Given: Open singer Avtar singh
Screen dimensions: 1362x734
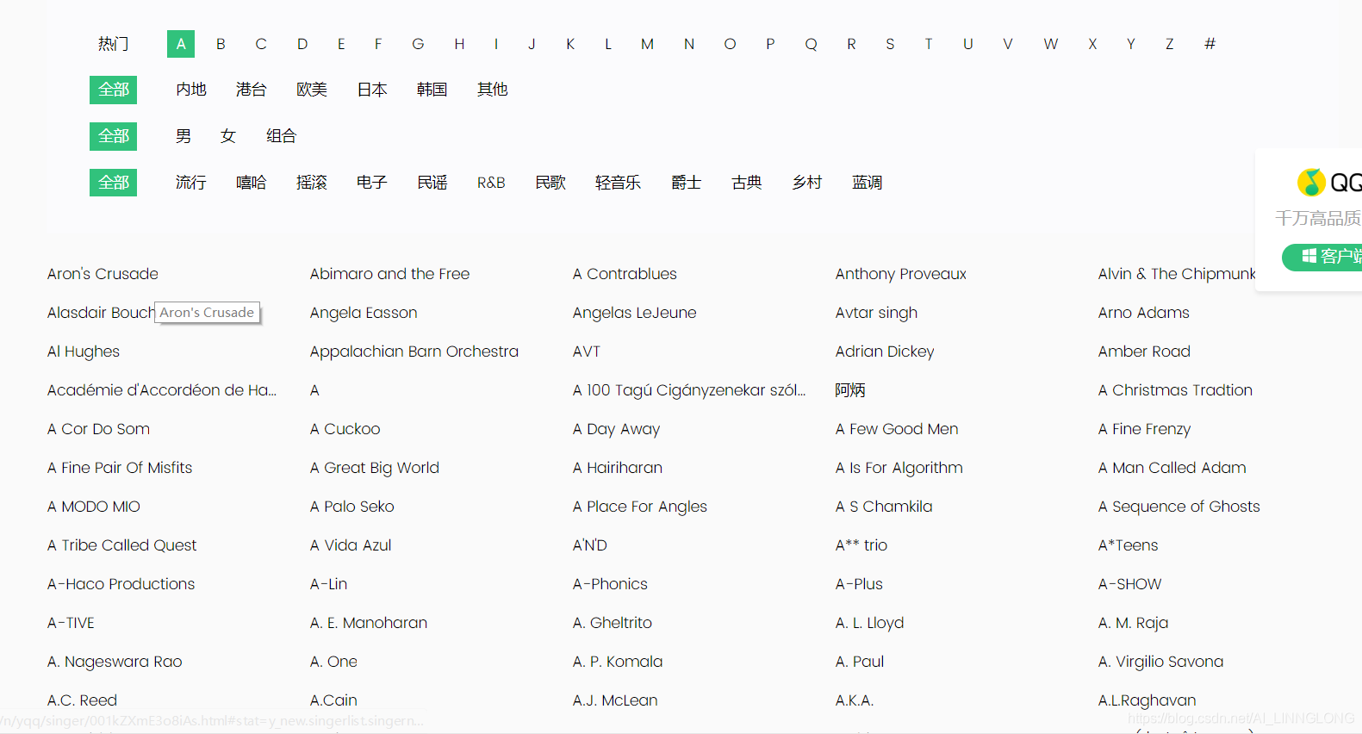Looking at the screenshot, I should point(876,313).
